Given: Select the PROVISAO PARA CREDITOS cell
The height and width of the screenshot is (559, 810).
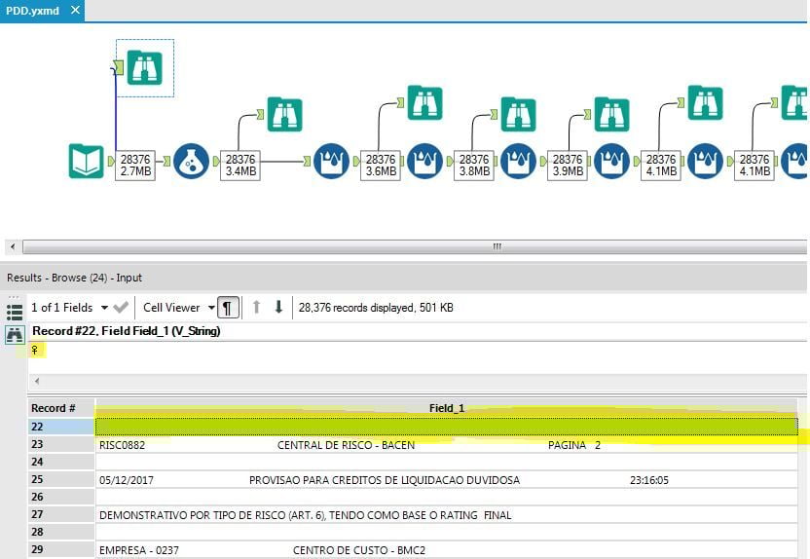Looking at the screenshot, I should click(447, 480).
